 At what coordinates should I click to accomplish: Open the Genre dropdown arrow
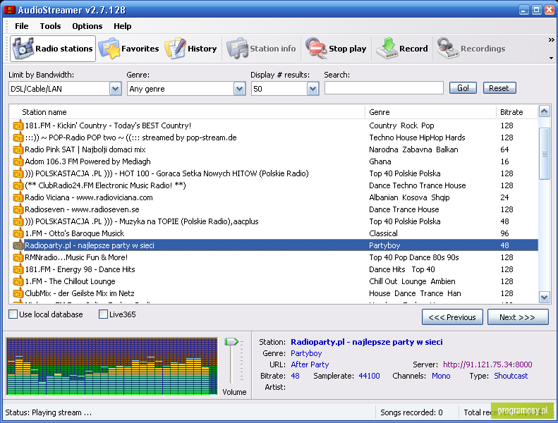pyautogui.click(x=240, y=89)
